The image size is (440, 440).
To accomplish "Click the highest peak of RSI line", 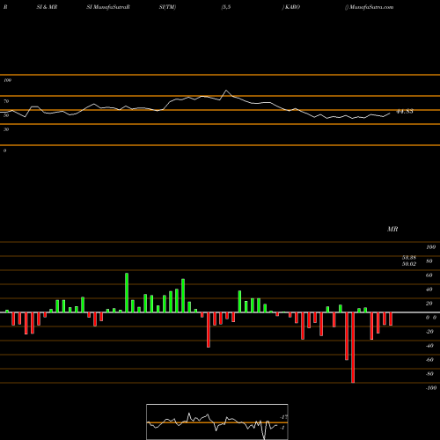I will click(x=226, y=91).
